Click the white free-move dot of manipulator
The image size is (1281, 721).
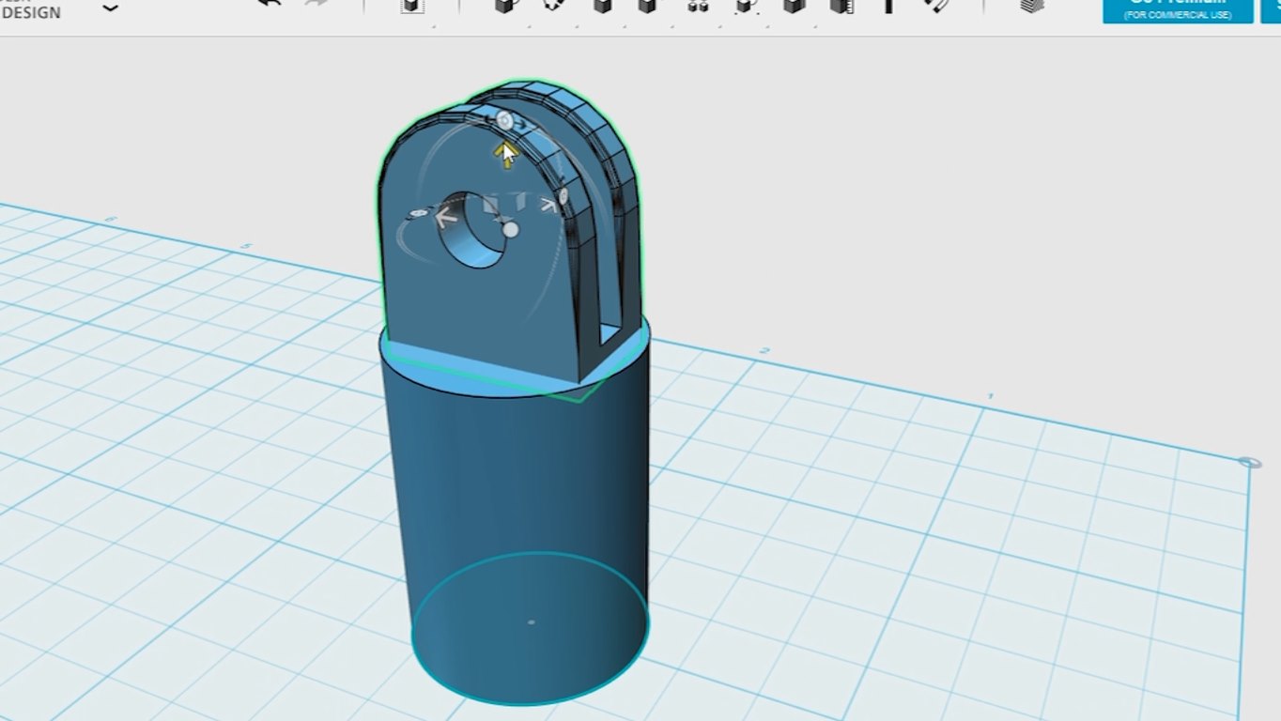coord(510,229)
